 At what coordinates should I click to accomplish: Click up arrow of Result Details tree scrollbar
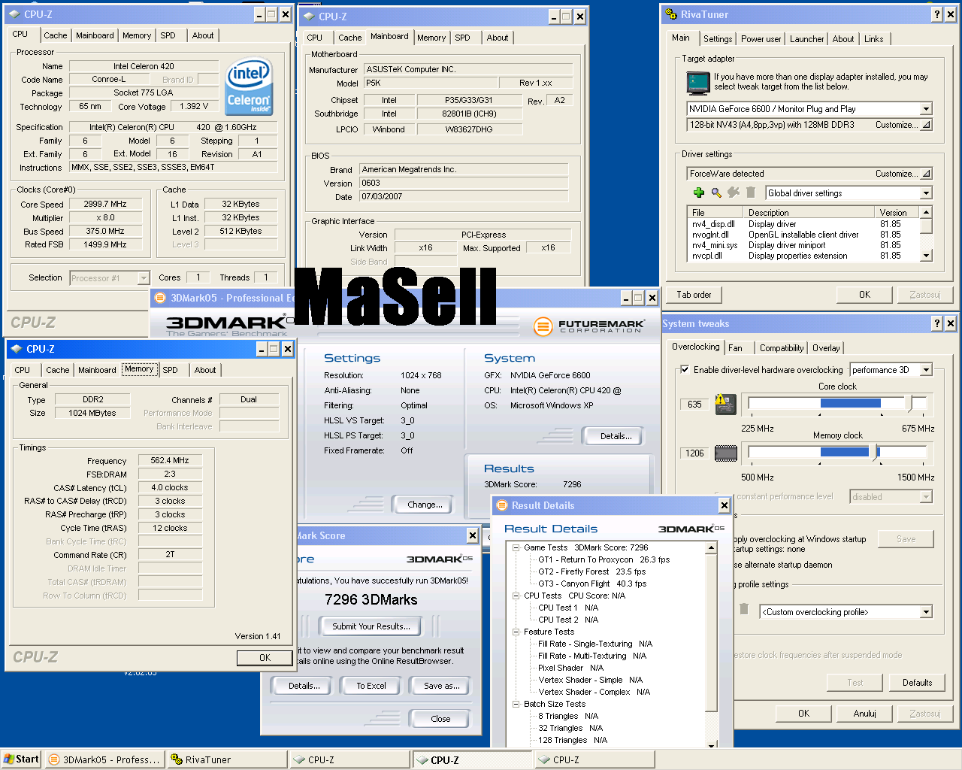(x=711, y=548)
